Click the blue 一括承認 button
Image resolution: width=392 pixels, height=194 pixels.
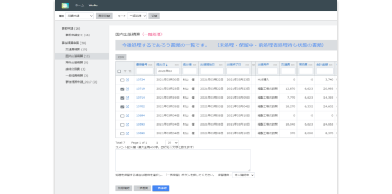click(161, 188)
